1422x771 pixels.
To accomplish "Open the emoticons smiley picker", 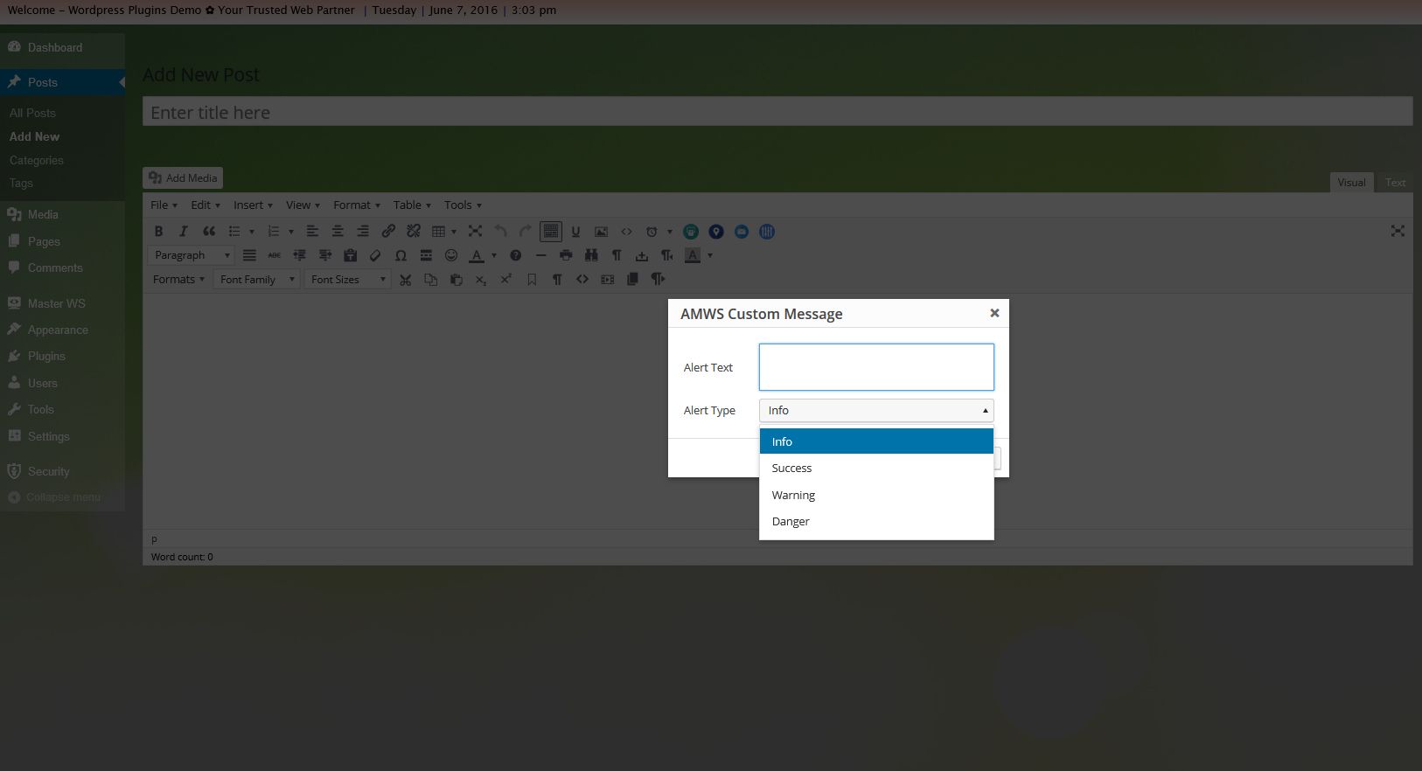I will tap(451, 255).
